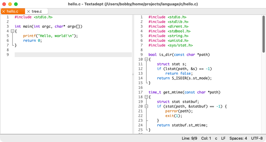Screen dimensions: 266x142
Task: Click 'time_t get_mtime' function signature
Action: pyautogui.click(x=184, y=92)
